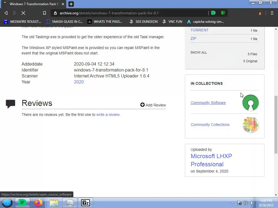Open the volume speaker tray icon

[252, 203]
